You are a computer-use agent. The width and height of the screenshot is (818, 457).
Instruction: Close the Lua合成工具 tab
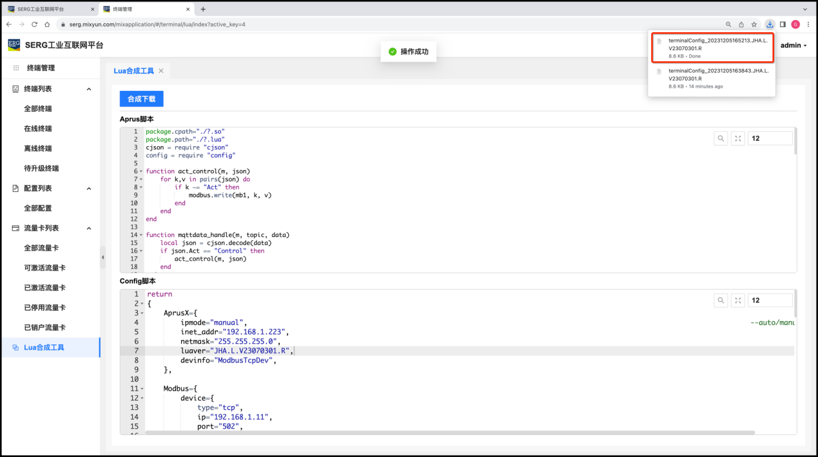tap(161, 71)
